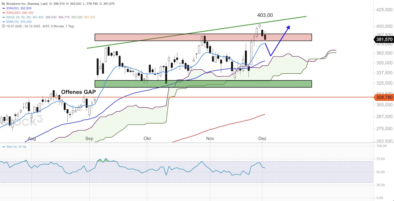The image size is (394, 201).
Task: Click the IKH Ichimoku legend marker
Action: 3,17
